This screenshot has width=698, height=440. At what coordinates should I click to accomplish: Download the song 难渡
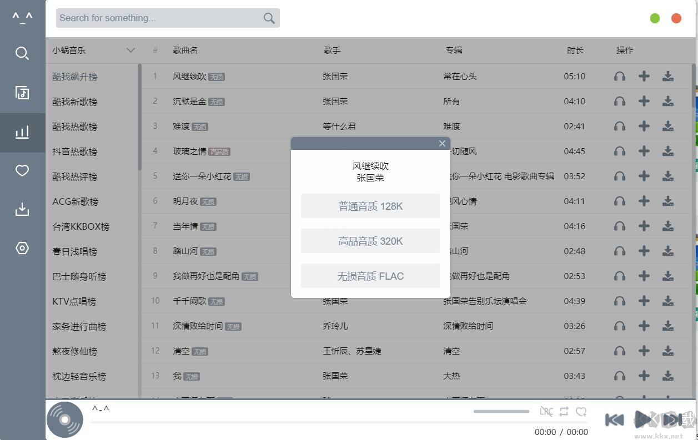[x=668, y=127]
